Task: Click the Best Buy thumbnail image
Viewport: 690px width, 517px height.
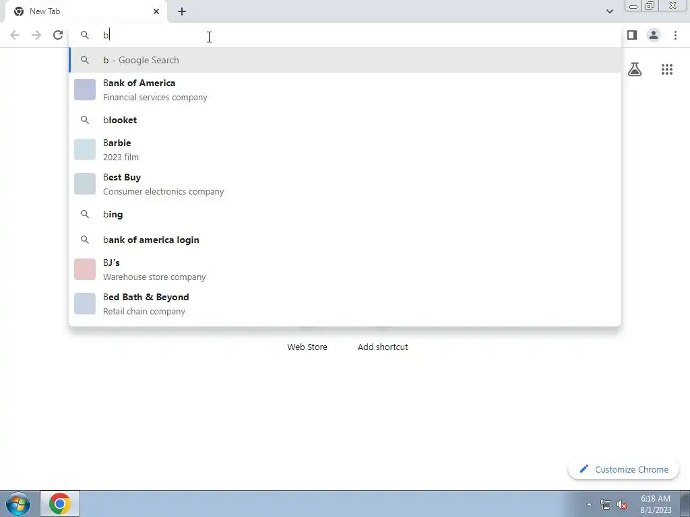Action: pos(85,184)
